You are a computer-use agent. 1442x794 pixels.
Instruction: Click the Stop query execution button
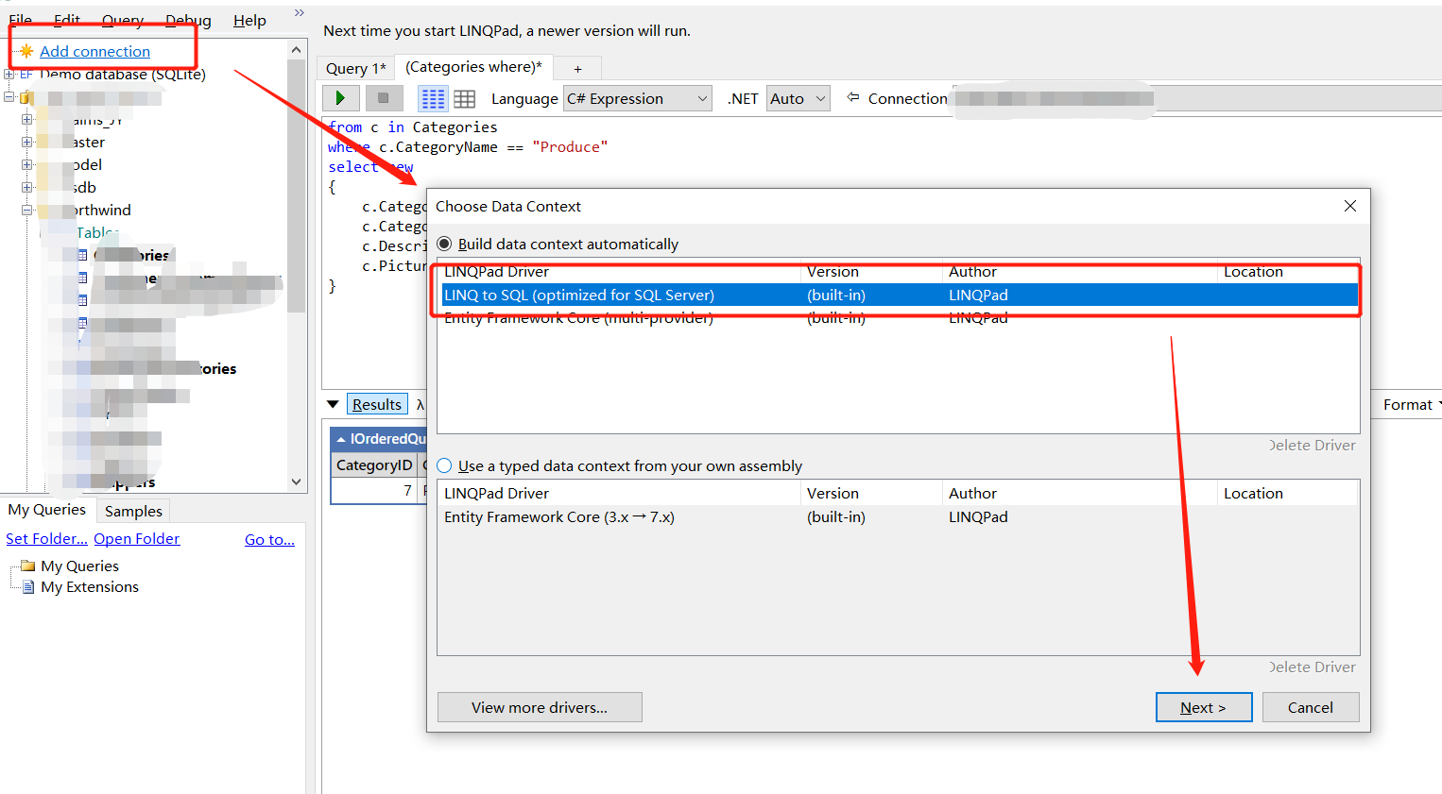pos(383,98)
